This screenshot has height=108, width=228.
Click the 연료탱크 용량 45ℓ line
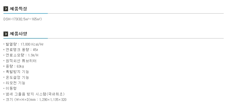(22, 50)
